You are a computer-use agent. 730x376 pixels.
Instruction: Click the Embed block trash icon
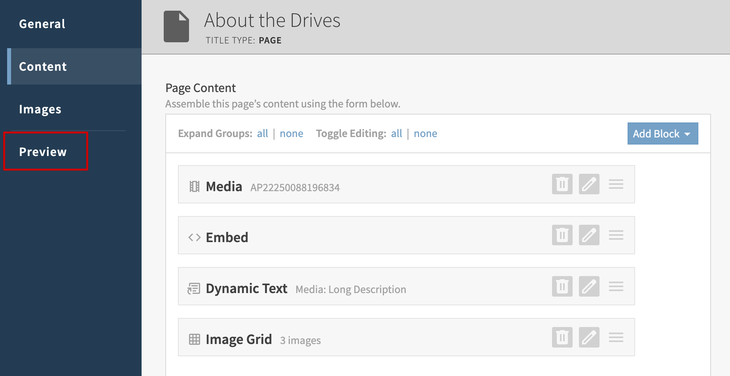562,235
